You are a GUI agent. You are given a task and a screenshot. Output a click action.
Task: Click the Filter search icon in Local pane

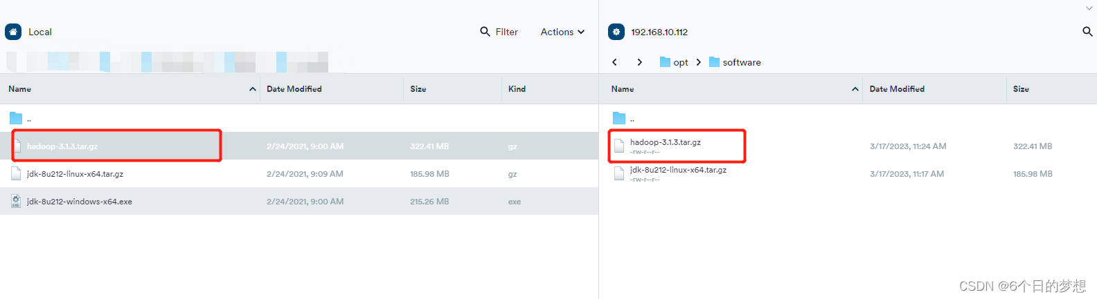485,32
